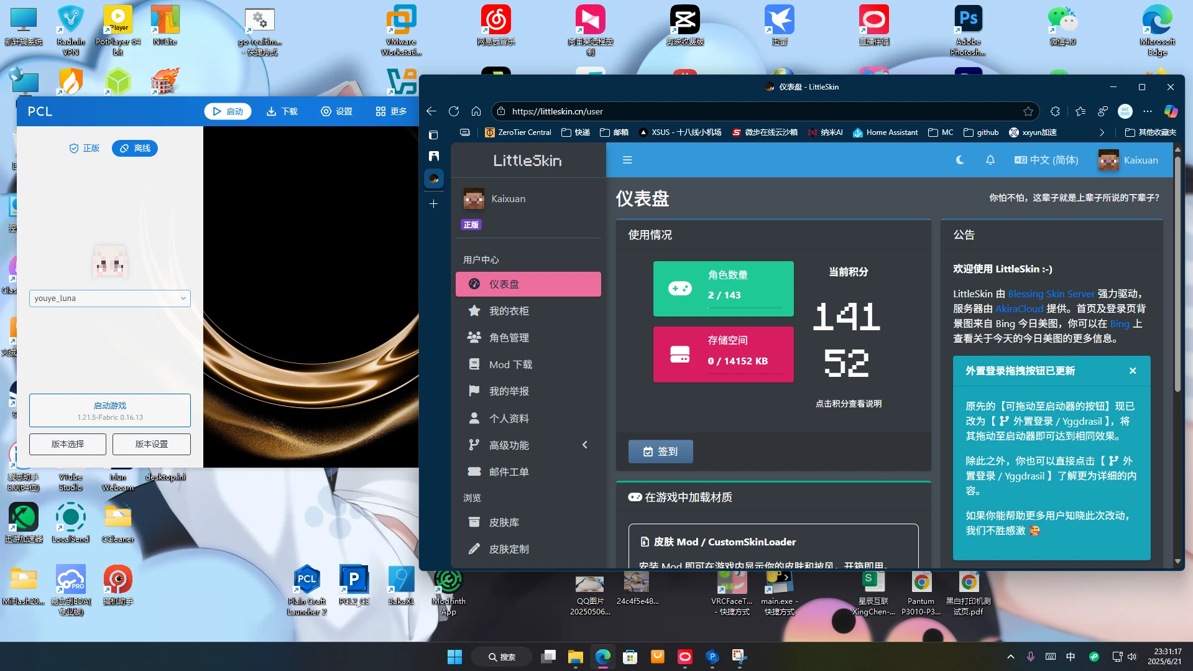The width and height of the screenshot is (1193, 671).
Task: Switch to 设置 tab in PCL
Action: (x=336, y=111)
